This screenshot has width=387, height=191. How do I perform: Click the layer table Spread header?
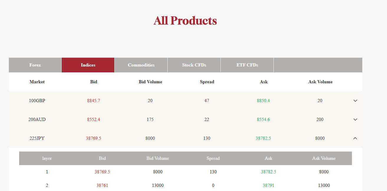point(213,158)
